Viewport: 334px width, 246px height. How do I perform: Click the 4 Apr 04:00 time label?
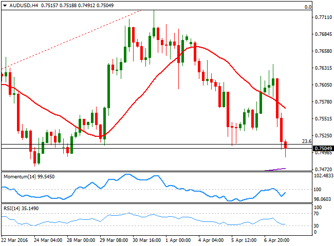[211, 240]
